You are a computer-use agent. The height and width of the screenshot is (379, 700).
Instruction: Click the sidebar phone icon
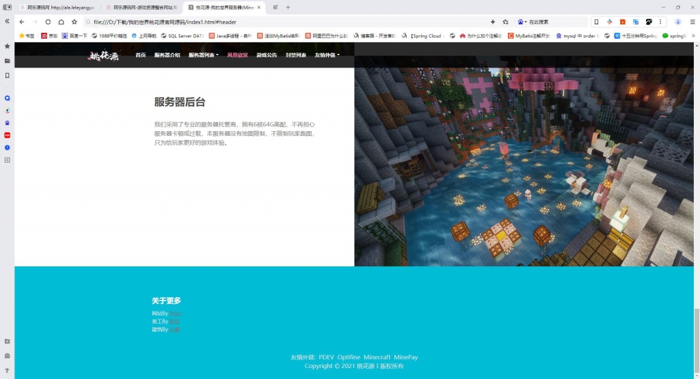pyautogui.click(x=7, y=75)
